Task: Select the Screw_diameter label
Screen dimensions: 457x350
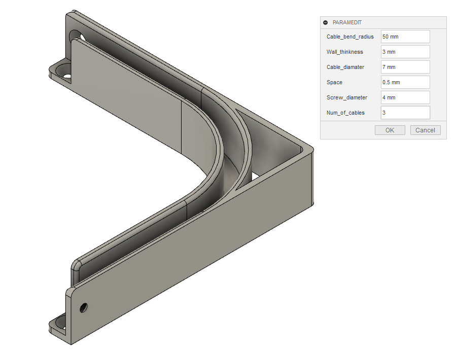Action: click(x=347, y=97)
